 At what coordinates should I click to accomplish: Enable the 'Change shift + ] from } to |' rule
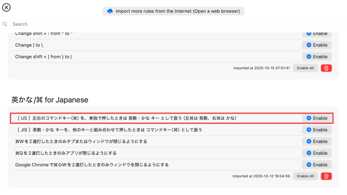pos(317,57)
